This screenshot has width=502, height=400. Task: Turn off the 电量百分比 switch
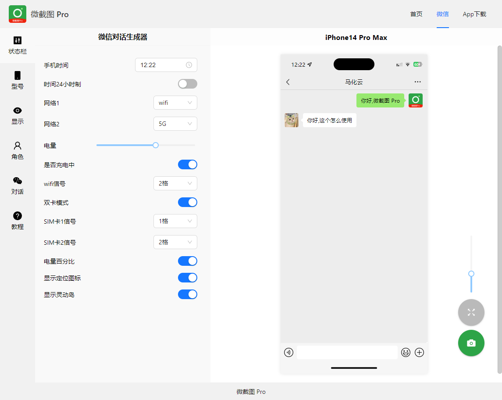[x=188, y=261]
